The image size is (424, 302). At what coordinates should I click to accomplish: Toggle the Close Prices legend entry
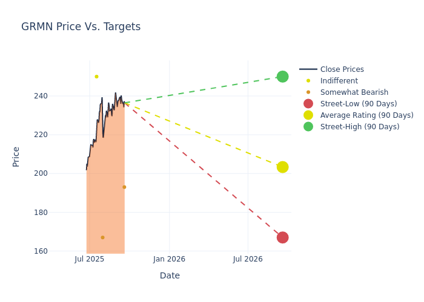(342, 69)
